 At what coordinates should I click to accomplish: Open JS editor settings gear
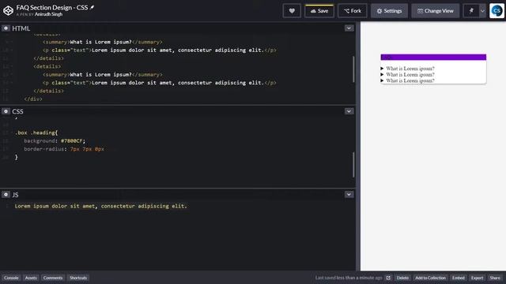tap(6, 195)
